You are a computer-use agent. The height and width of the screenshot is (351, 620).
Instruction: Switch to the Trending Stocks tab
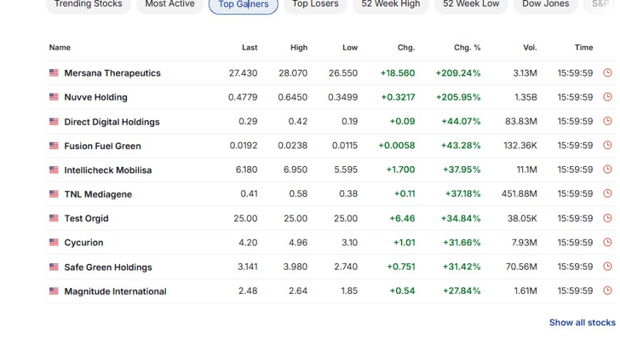(x=88, y=4)
